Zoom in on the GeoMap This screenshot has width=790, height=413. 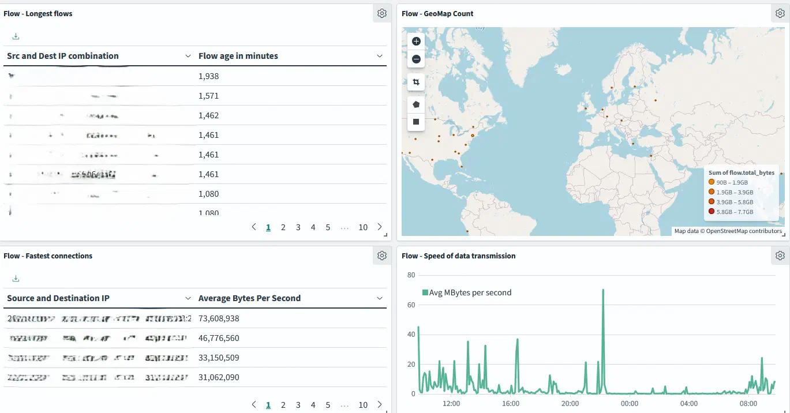(416, 41)
